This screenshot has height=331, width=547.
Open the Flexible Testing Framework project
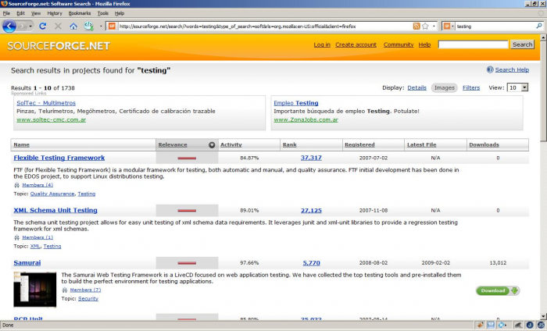[59, 158]
